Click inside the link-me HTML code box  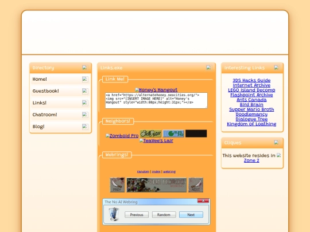[x=156, y=100]
